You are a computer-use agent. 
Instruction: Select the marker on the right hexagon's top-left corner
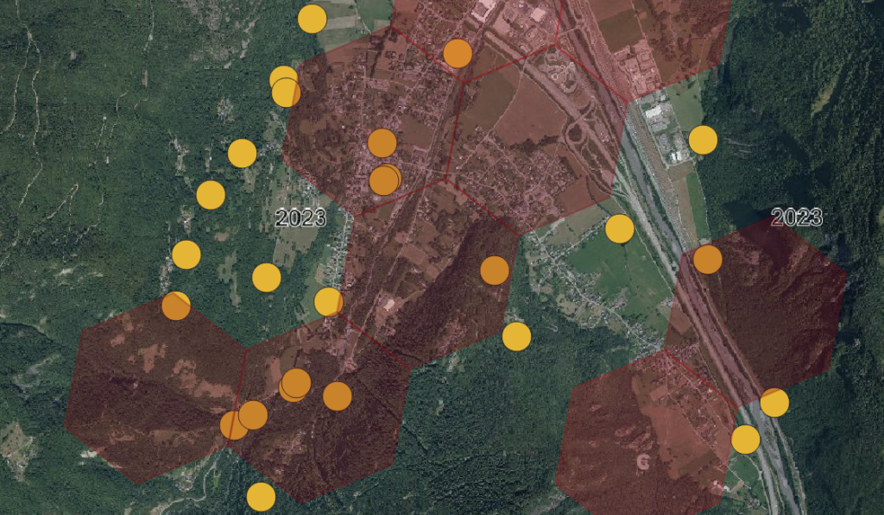(707, 259)
